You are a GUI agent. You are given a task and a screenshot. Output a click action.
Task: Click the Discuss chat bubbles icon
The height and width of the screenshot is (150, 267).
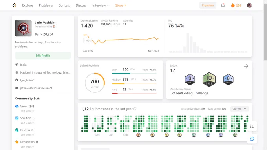point(17,130)
